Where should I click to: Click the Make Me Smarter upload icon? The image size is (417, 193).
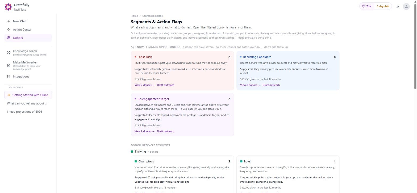click(9, 65)
